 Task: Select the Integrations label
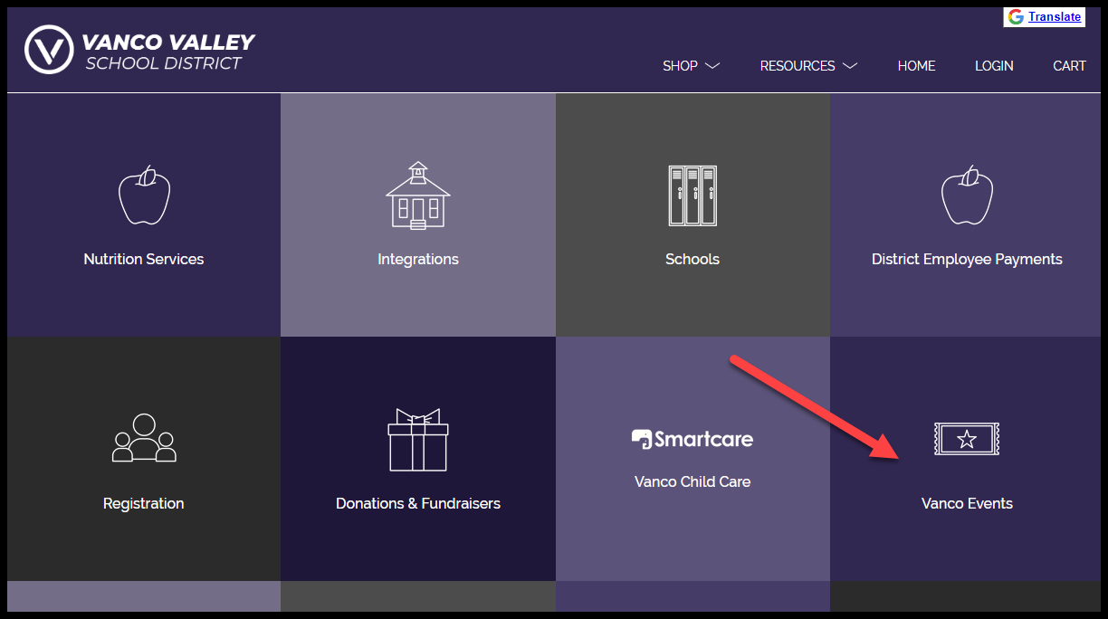point(418,260)
